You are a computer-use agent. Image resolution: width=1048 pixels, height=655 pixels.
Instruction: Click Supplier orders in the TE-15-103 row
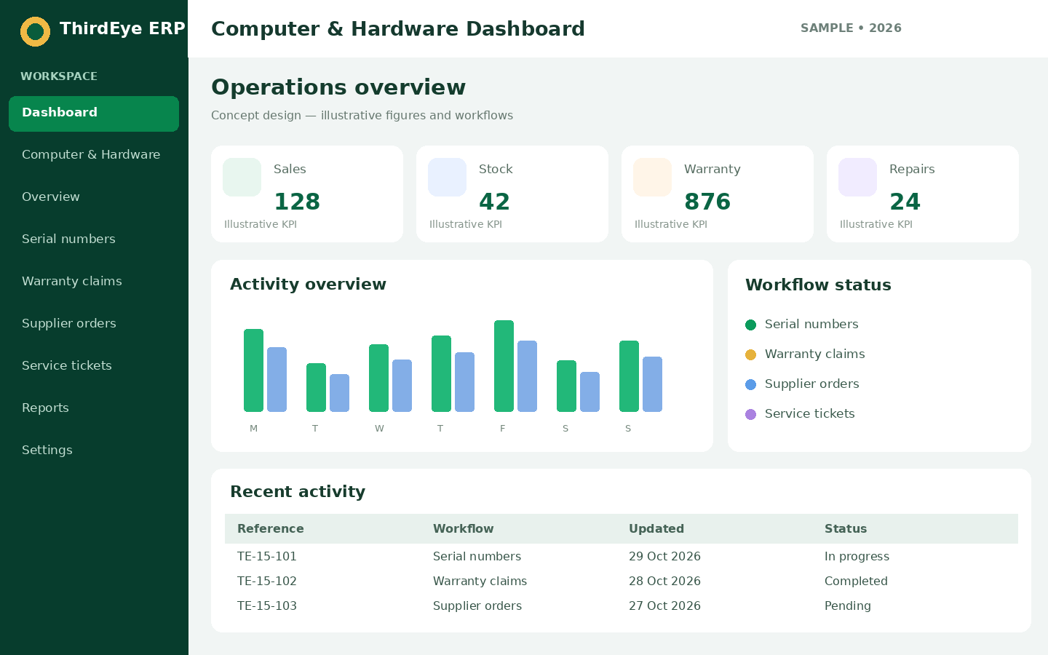pyautogui.click(x=477, y=606)
